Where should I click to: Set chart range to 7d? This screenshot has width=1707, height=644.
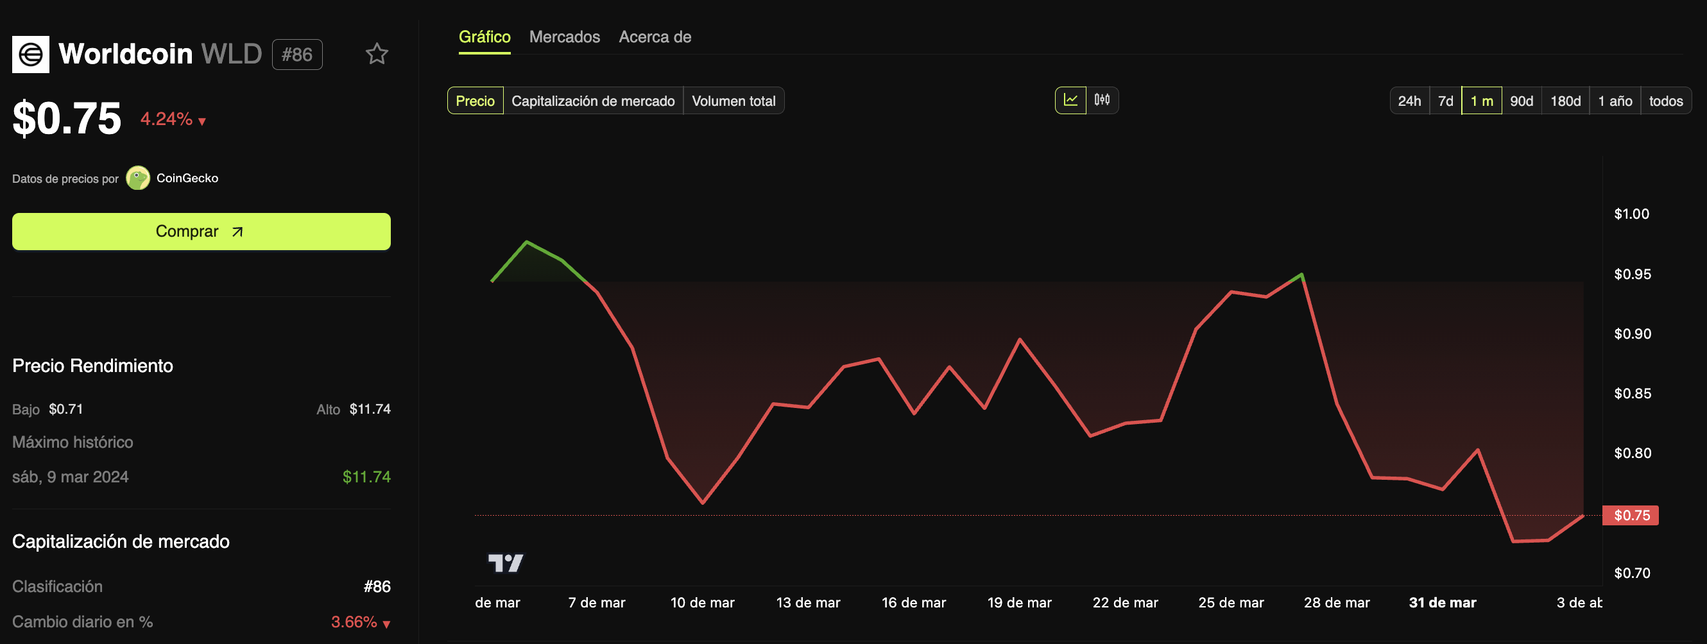click(x=1445, y=101)
